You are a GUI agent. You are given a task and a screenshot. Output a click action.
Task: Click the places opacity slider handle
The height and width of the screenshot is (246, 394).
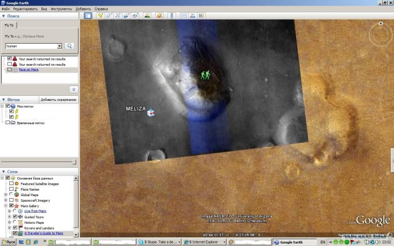(x=74, y=162)
